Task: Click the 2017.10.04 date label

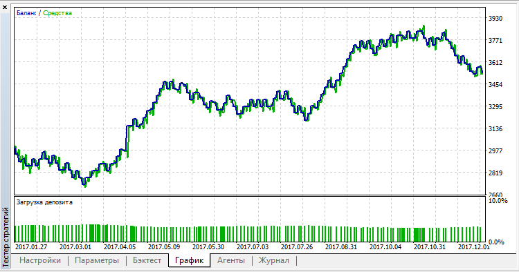Action: pyautogui.click(x=385, y=247)
